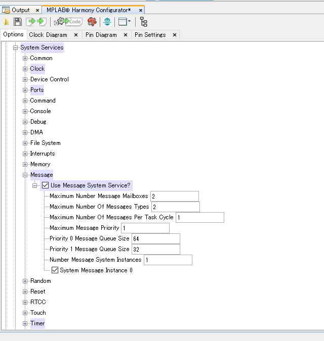
Task: Edit Priority 1 Message Queue Size field
Action: 156,249
